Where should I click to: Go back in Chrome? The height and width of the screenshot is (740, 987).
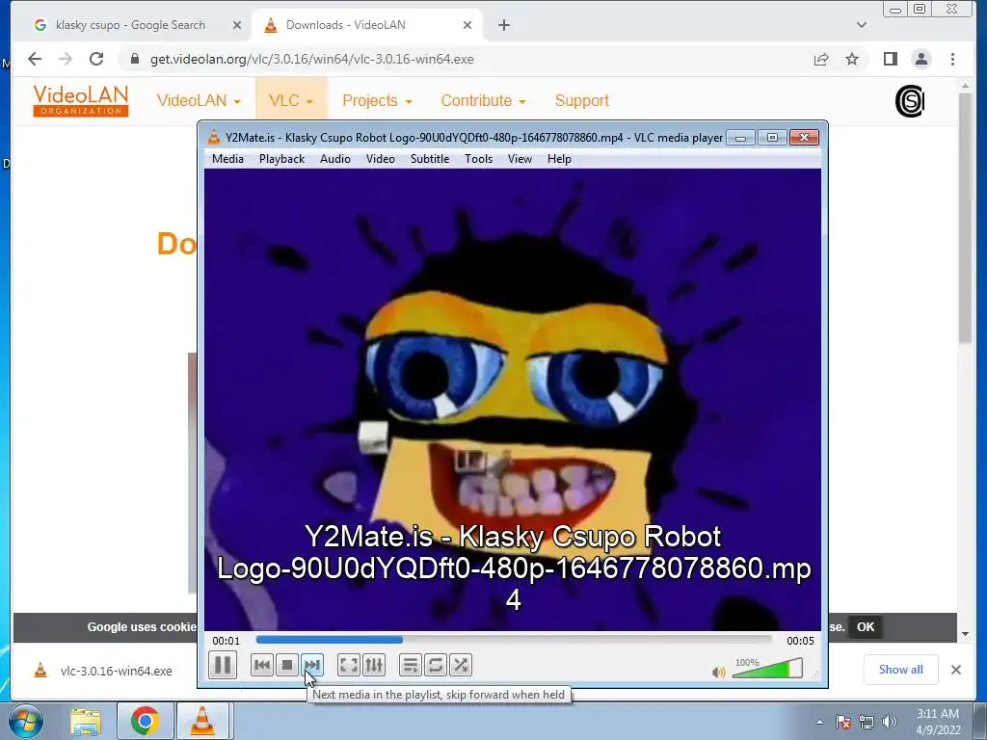(x=35, y=59)
